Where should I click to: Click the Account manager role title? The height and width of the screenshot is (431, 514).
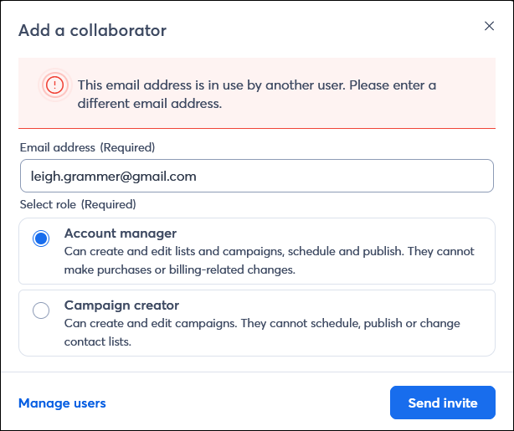coord(121,233)
